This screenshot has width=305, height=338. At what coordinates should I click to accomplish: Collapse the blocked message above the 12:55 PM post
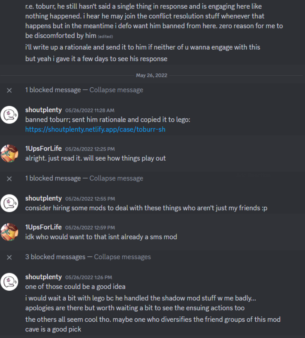[x=116, y=179]
